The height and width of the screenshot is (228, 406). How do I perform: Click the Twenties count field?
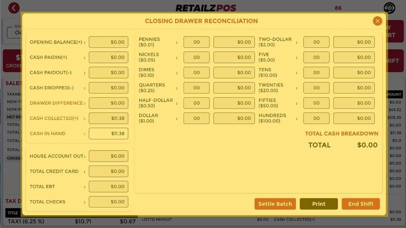coord(316,88)
